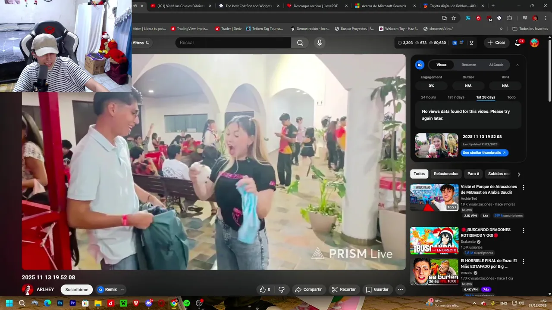Dislike the video with the thumbs-down icon
This screenshot has width=552, height=310.
point(282,289)
